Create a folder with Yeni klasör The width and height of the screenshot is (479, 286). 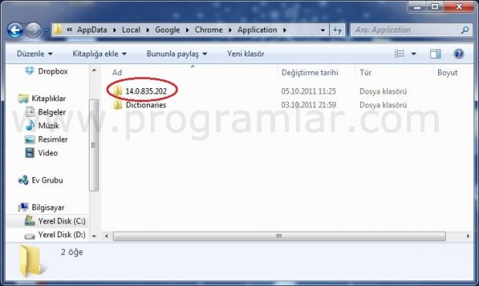[x=246, y=54]
